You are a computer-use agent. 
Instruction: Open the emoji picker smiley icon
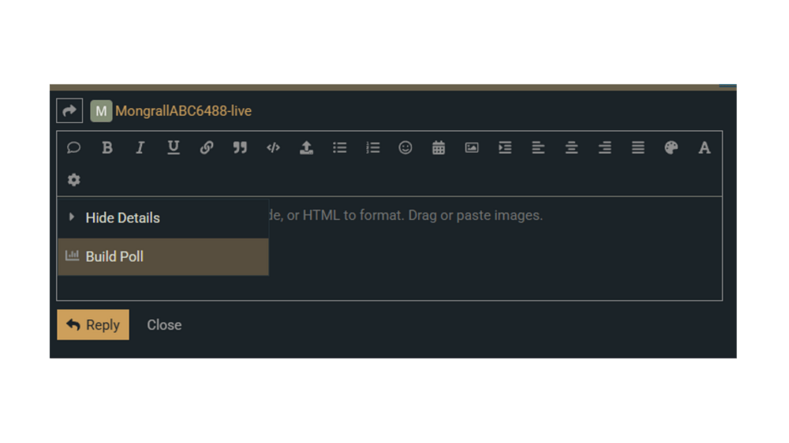[x=406, y=147]
